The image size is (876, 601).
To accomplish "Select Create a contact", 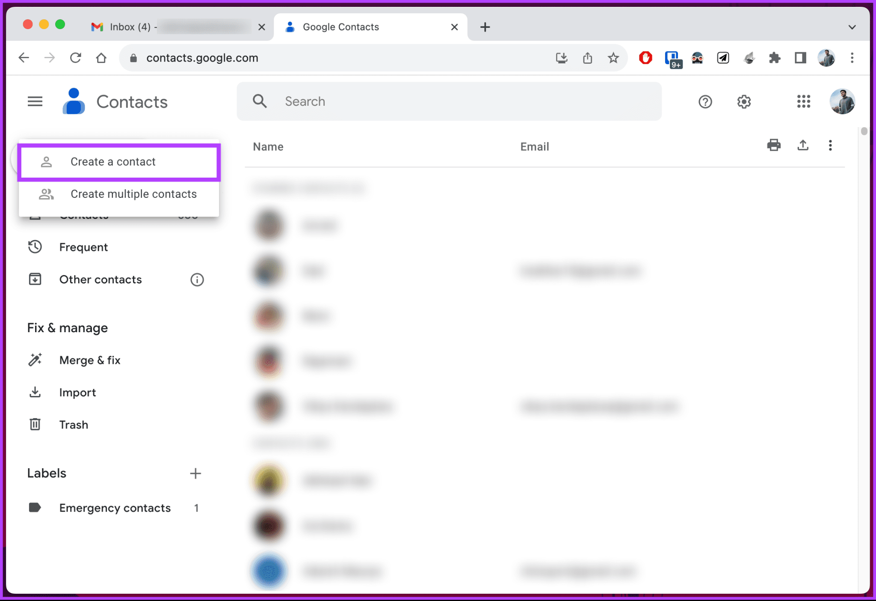I will pyautogui.click(x=112, y=162).
